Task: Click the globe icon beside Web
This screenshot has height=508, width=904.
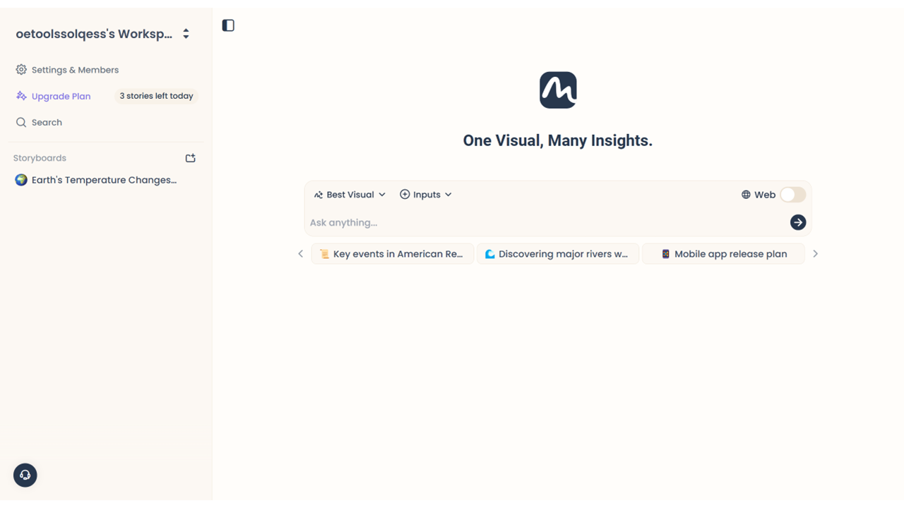Action: coord(746,195)
